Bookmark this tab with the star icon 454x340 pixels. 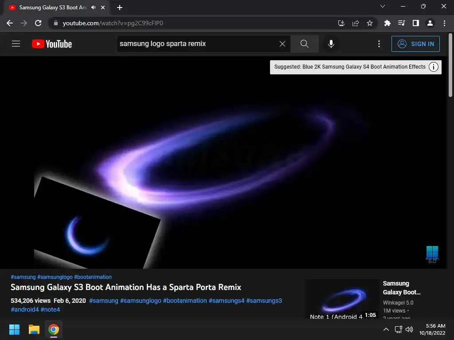click(370, 23)
